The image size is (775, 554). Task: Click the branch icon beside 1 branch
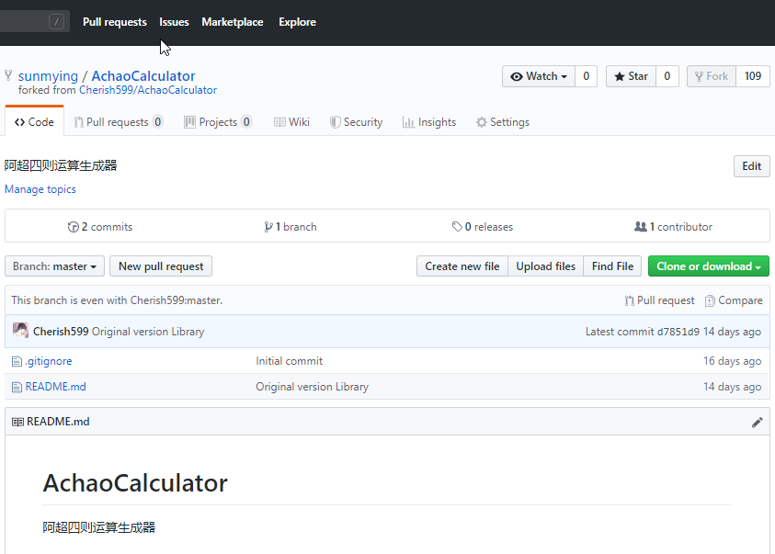[x=268, y=227]
